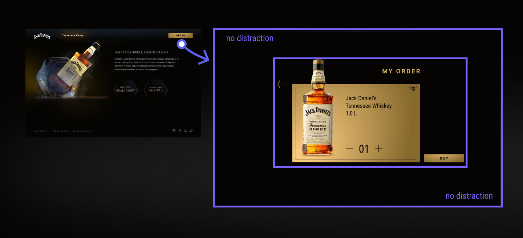The width and height of the screenshot is (523, 238).
Task: Open the Terms of Use link
Action: click(x=60, y=131)
